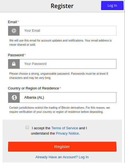This screenshot has width=125, height=163.
Task: Click the @ icon beside email field
Action: pos(14,31)
